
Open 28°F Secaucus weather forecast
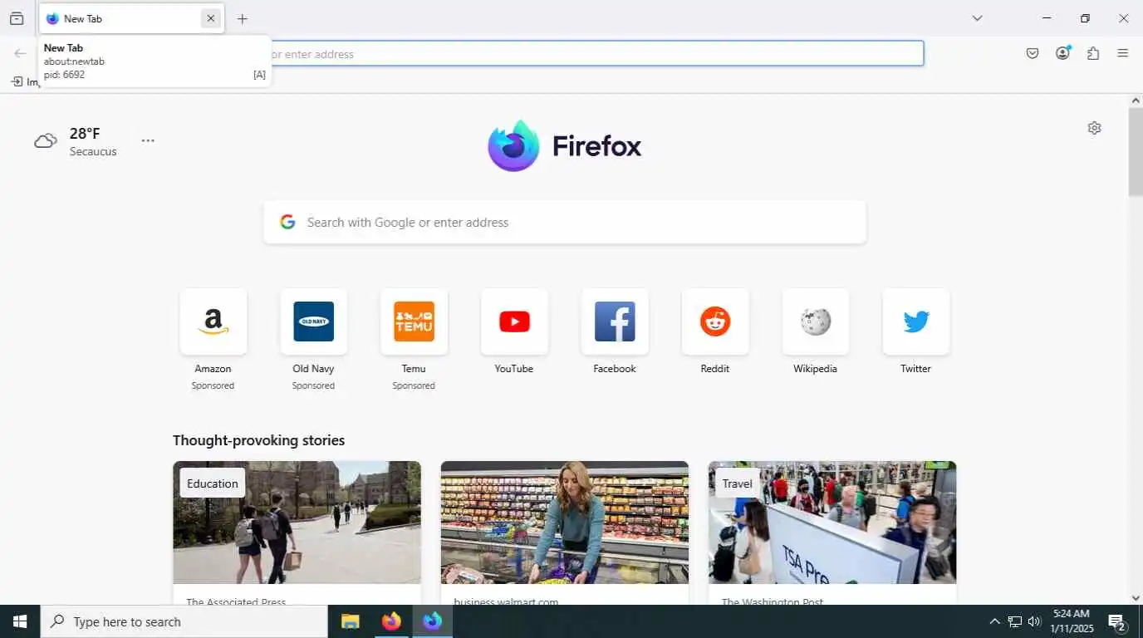[x=76, y=141]
